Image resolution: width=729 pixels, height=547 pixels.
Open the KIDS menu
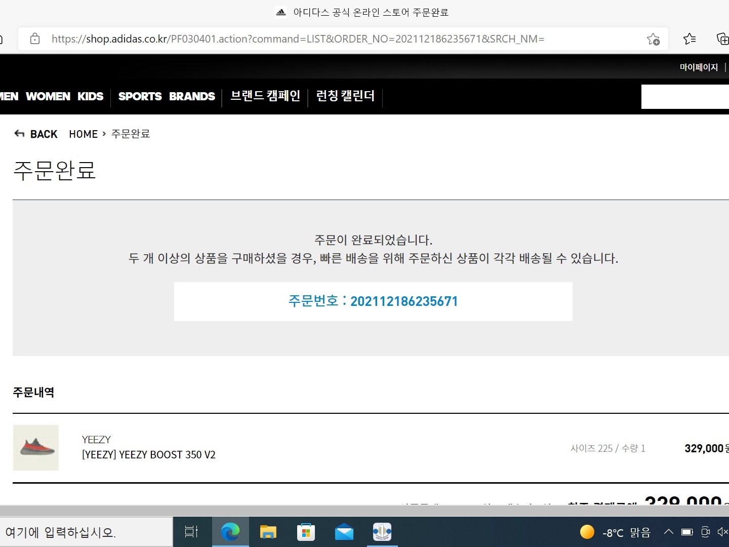pos(90,96)
